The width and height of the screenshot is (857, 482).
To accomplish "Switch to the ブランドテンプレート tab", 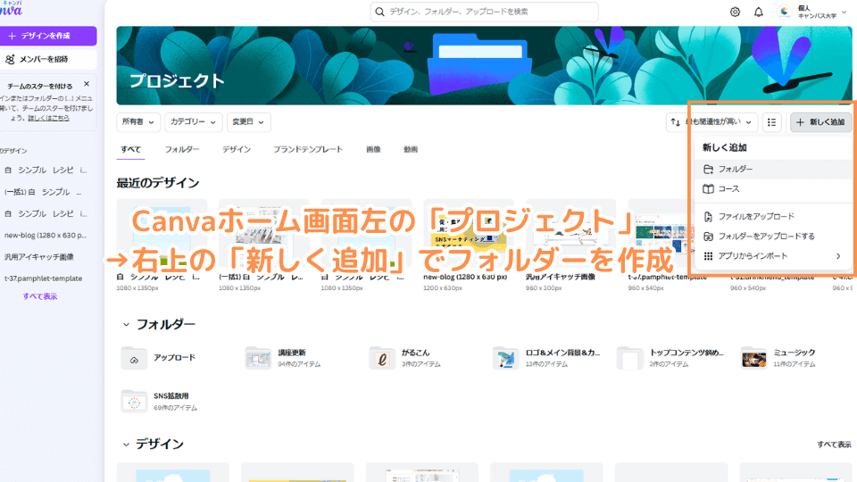I will coord(307,149).
